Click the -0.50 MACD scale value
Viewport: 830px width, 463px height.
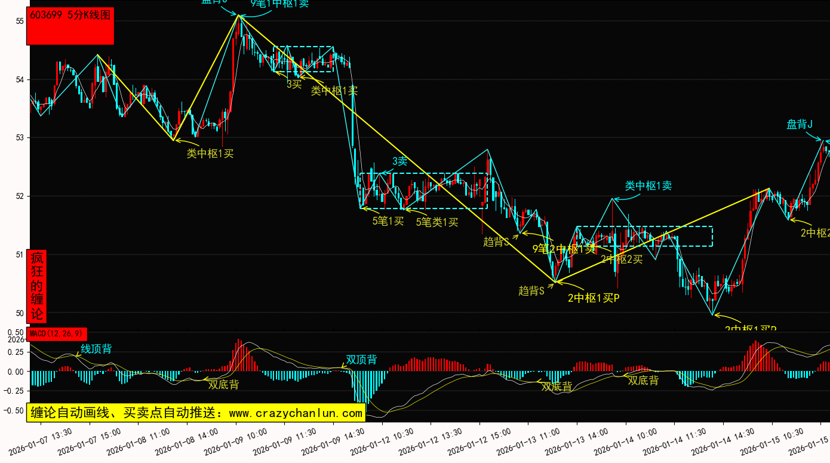[15, 410]
